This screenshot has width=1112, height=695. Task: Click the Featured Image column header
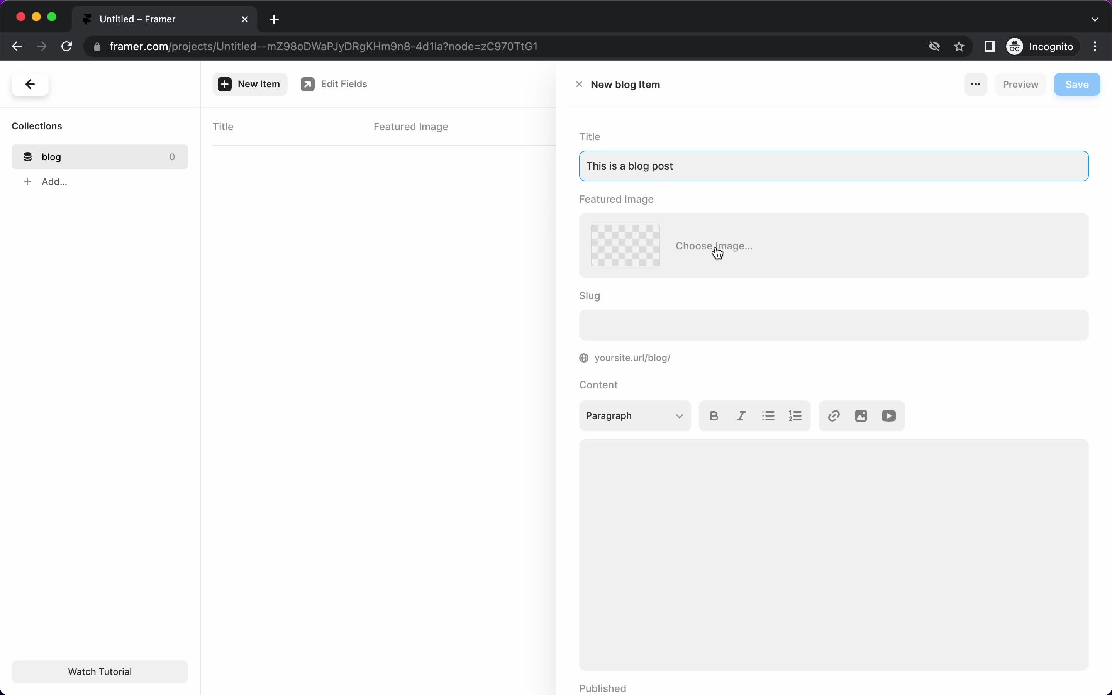410,126
